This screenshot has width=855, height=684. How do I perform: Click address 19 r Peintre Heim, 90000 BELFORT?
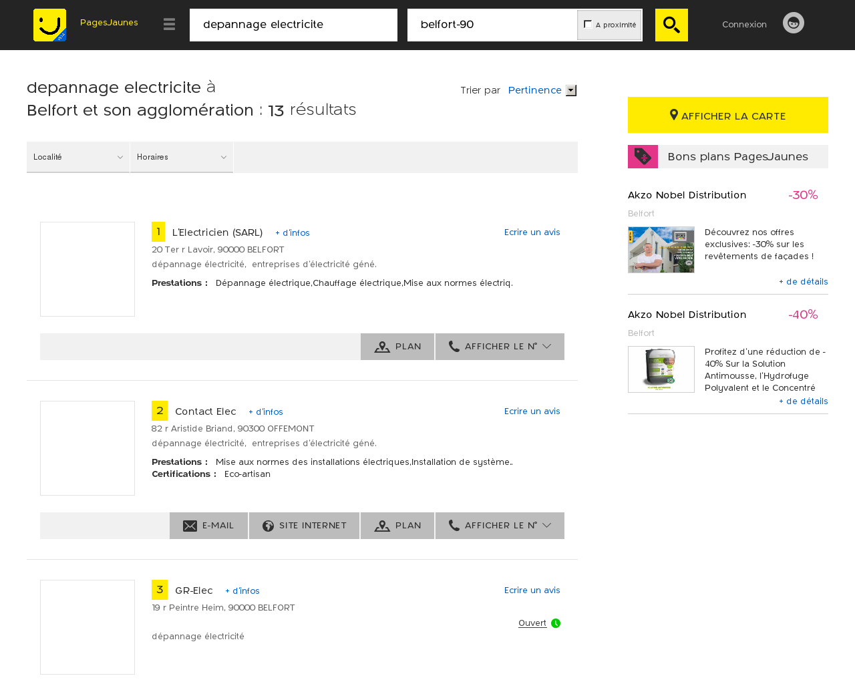223,608
